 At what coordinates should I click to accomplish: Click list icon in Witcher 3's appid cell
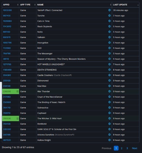coord(17,118)
